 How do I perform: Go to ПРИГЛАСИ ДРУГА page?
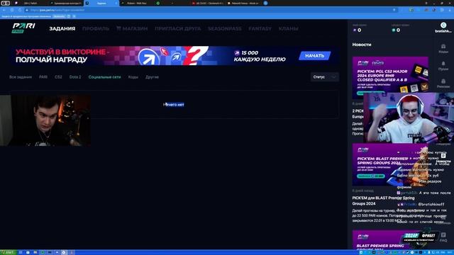coord(178,28)
